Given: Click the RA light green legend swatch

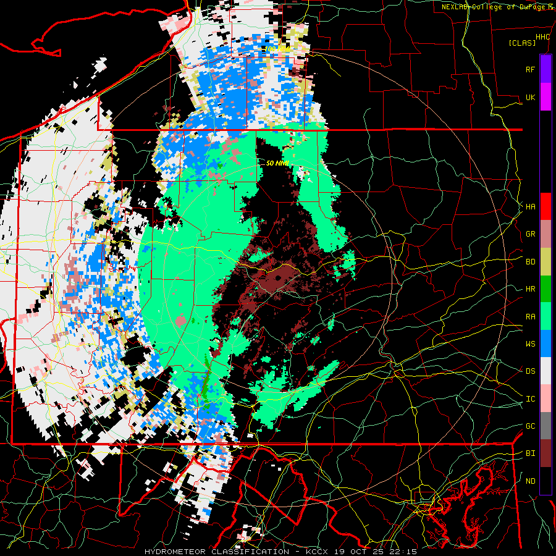Looking at the screenshot, I should pyautogui.click(x=545, y=316).
